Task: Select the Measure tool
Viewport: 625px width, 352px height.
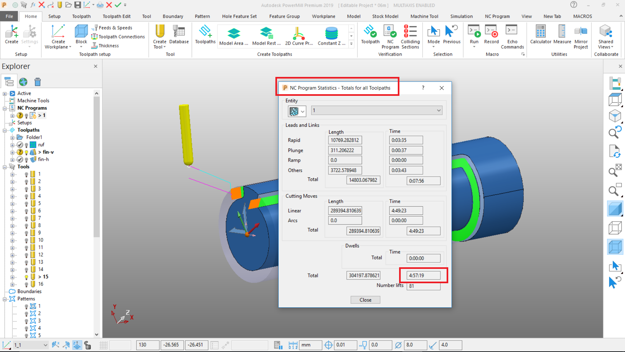Action: pyautogui.click(x=562, y=35)
